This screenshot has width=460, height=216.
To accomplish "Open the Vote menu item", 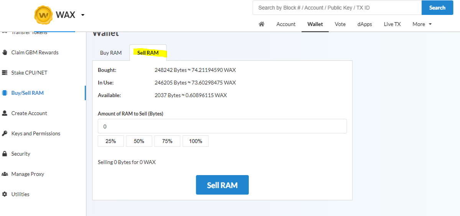I will pyautogui.click(x=340, y=24).
